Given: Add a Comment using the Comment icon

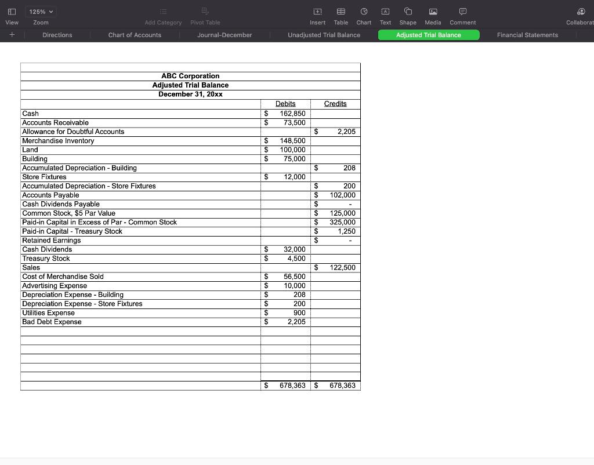Looking at the screenshot, I should pos(462,12).
